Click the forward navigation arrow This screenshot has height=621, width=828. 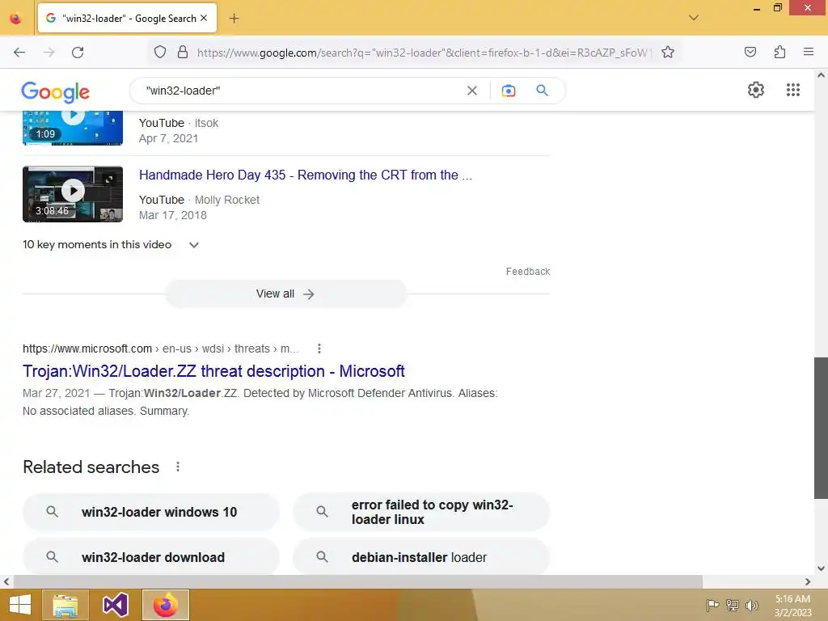tap(49, 53)
